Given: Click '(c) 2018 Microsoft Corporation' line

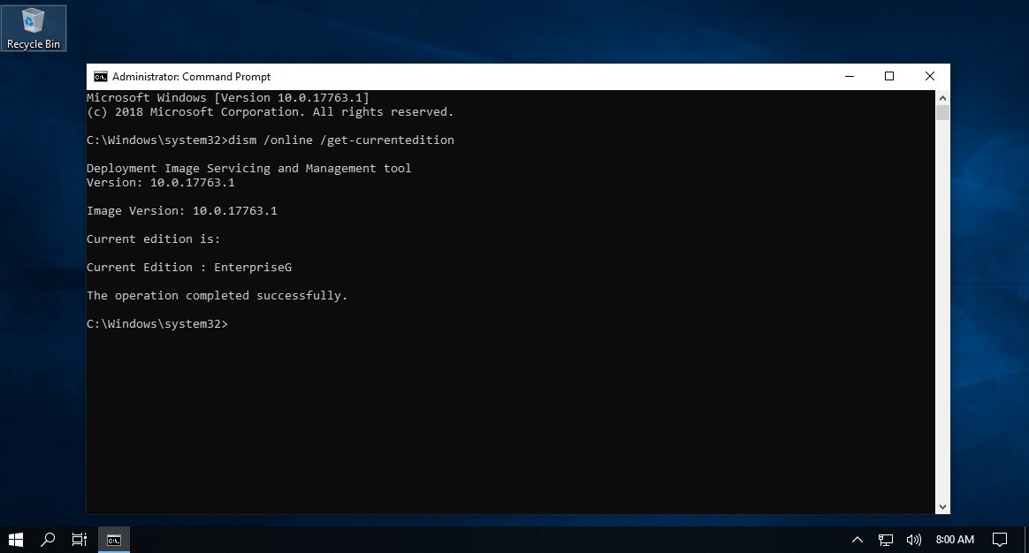Looking at the screenshot, I should (270, 111).
